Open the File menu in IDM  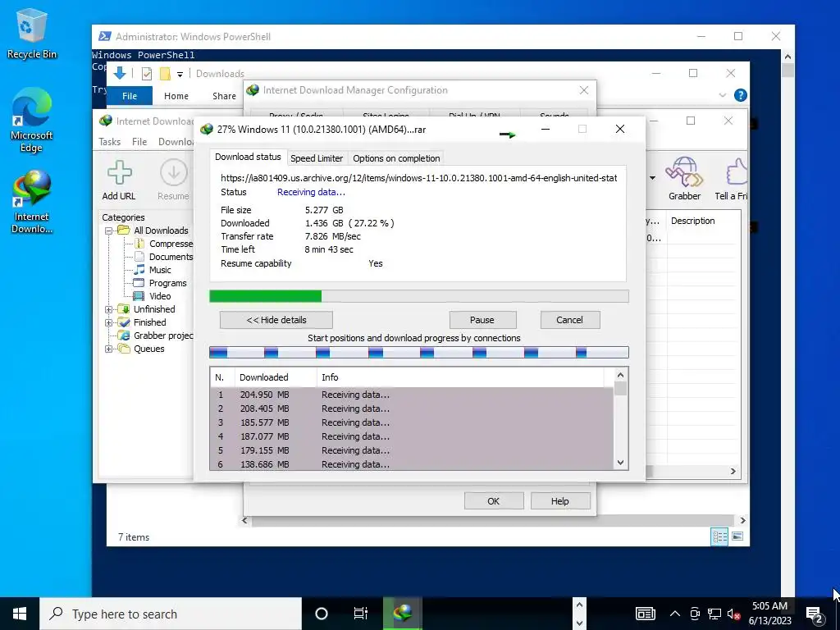click(x=139, y=142)
